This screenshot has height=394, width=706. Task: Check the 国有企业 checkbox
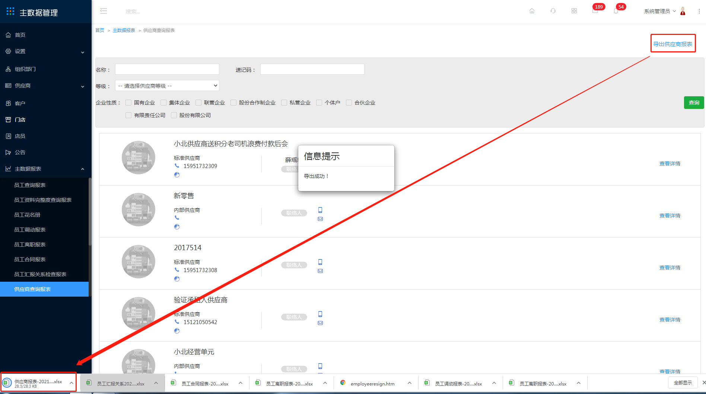coord(128,103)
